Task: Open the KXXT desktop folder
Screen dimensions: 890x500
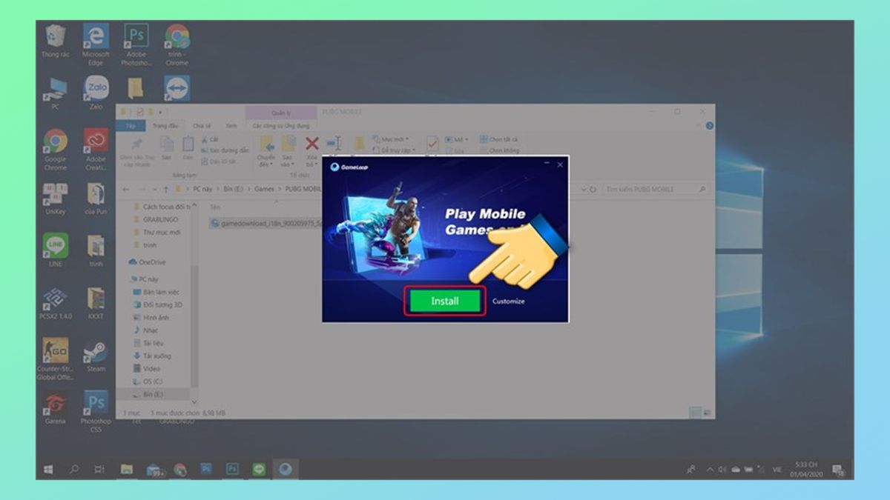Action: (x=96, y=303)
